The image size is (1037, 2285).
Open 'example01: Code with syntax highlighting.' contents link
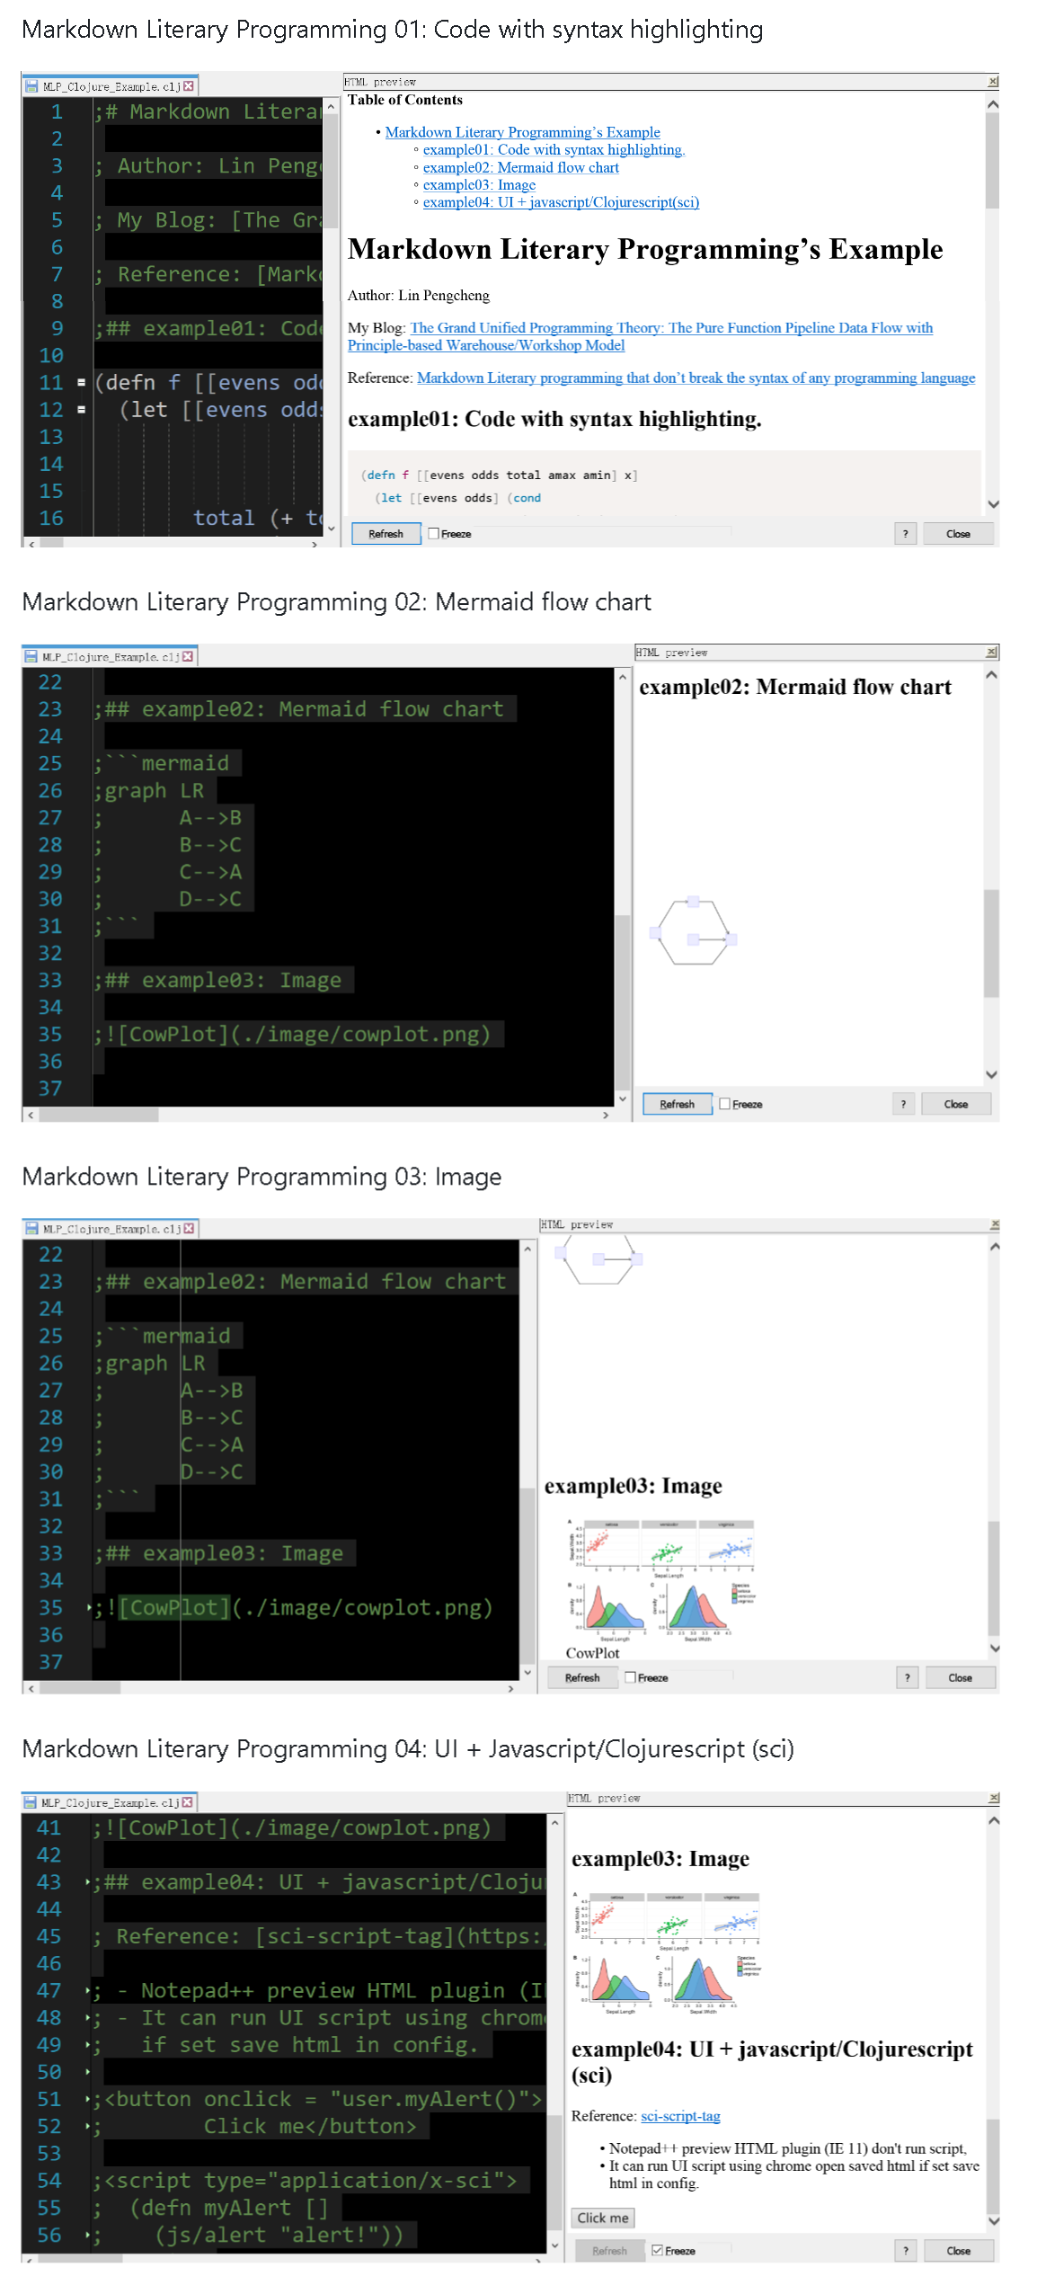click(554, 149)
